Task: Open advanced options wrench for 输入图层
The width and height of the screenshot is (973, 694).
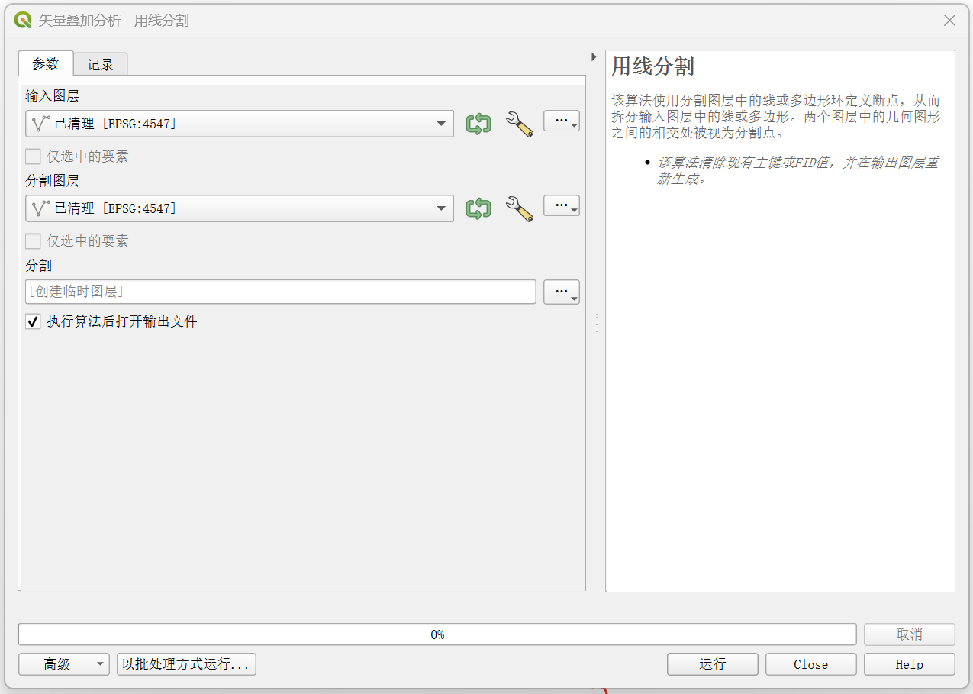Action: [x=519, y=124]
